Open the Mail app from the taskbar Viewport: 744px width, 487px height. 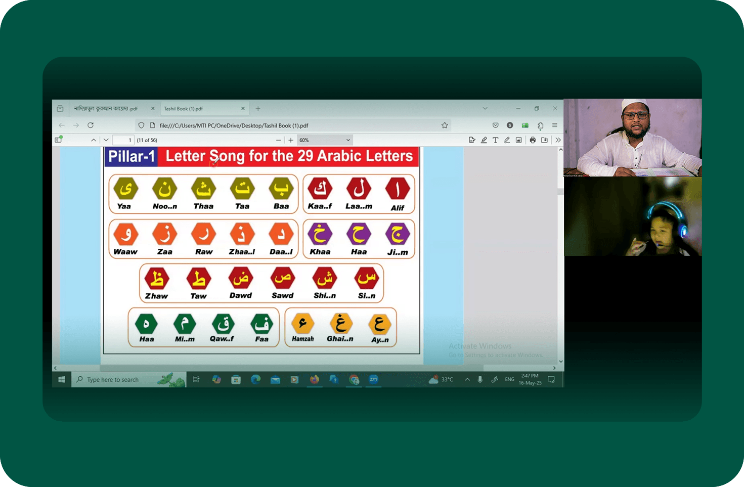pyautogui.click(x=275, y=380)
